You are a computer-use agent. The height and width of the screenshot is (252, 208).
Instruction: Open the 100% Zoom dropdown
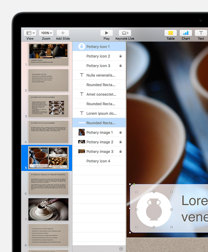(46, 33)
